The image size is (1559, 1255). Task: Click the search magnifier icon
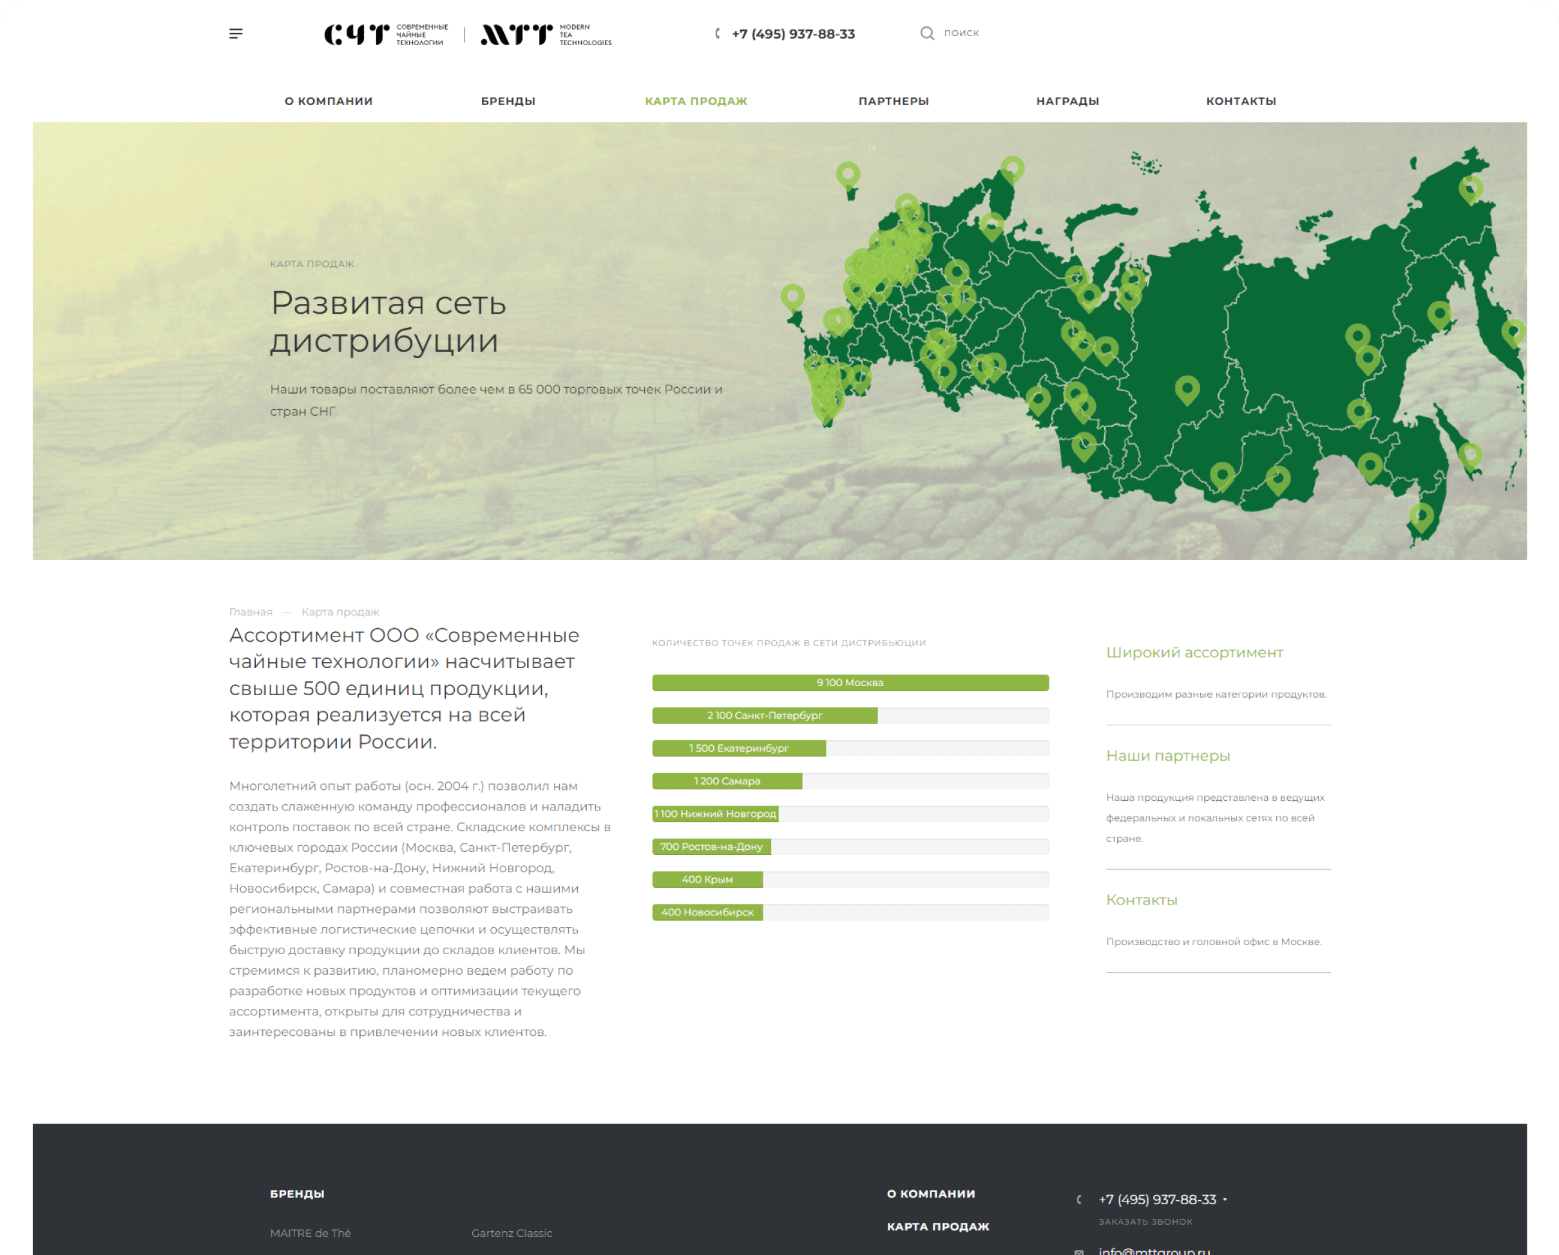pos(926,34)
